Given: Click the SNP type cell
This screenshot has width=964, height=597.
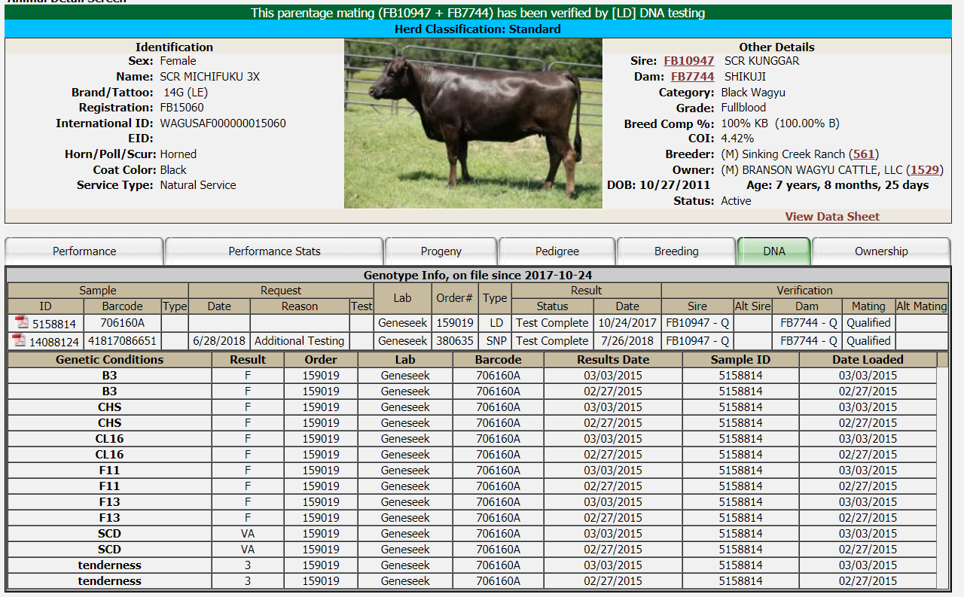Looking at the screenshot, I should (495, 341).
